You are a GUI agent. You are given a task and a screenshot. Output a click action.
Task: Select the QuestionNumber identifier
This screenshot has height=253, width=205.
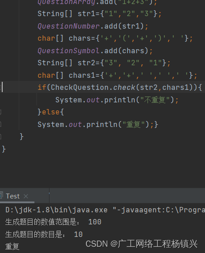[x=69, y=26]
